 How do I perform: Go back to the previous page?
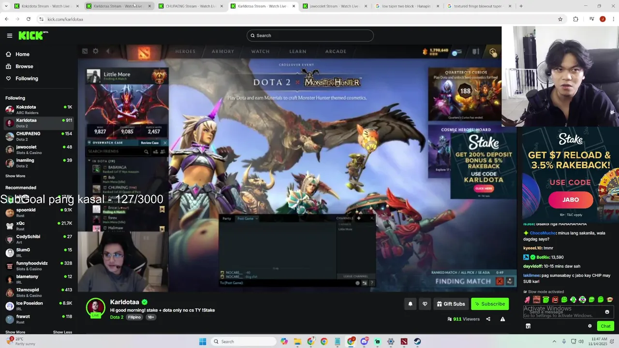6,19
